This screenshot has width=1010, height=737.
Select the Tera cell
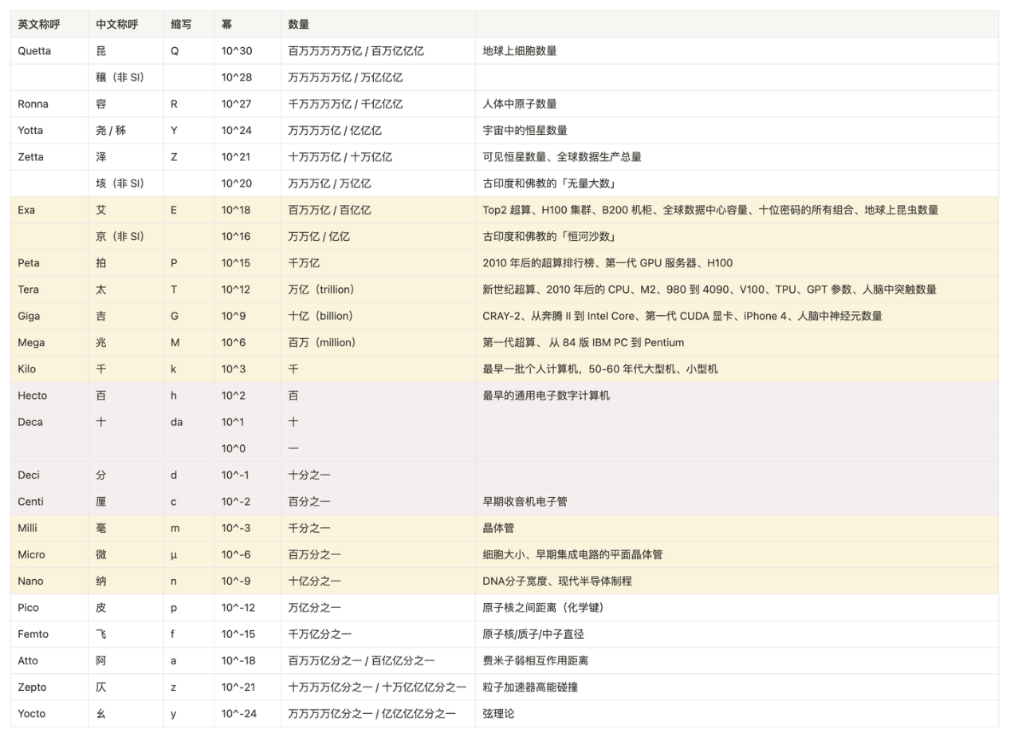pos(49,290)
